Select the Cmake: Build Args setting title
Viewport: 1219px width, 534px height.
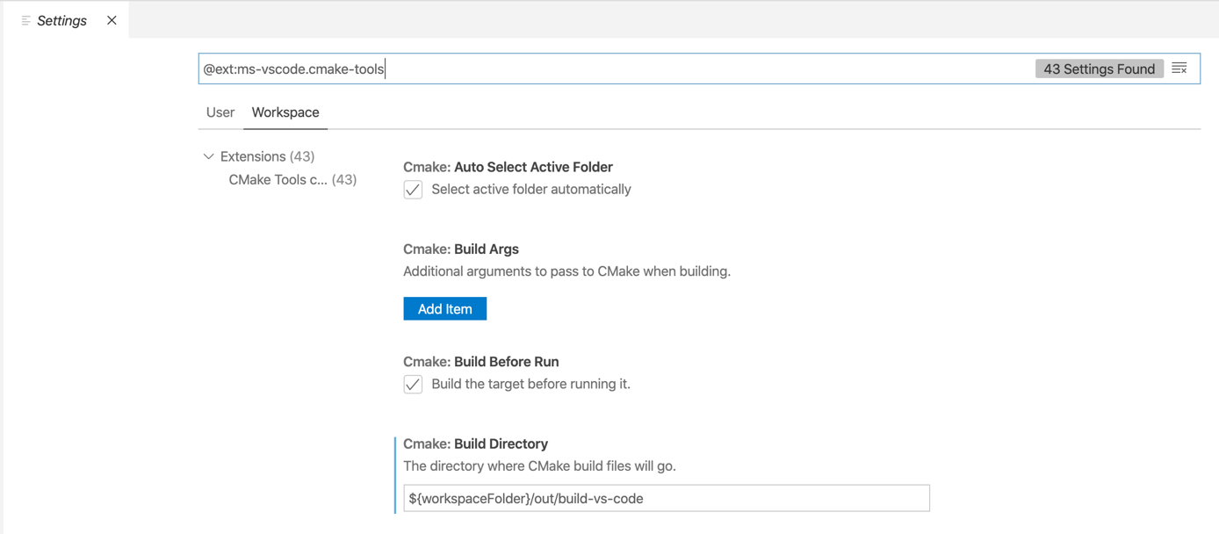pyautogui.click(x=460, y=249)
